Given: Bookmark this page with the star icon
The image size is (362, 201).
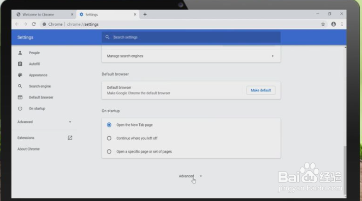Looking at the screenshot, I should (x=323, y=24).
